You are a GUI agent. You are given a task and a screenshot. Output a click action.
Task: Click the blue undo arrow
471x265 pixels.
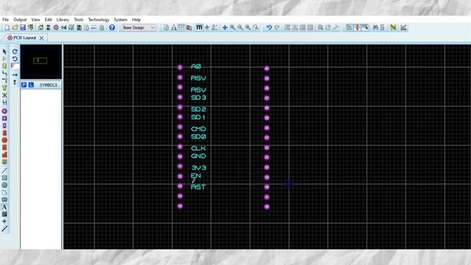tap(269, 28)
